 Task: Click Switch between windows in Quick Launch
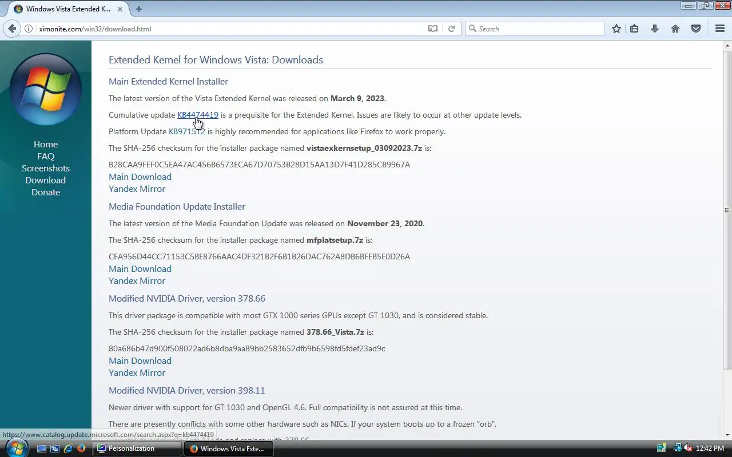55,448
